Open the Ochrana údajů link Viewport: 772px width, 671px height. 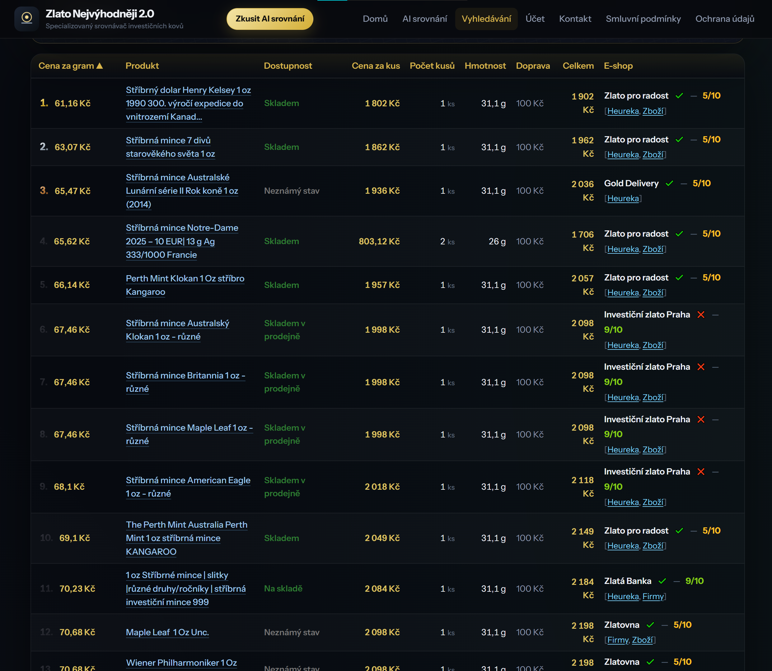(x=725, y=19)
